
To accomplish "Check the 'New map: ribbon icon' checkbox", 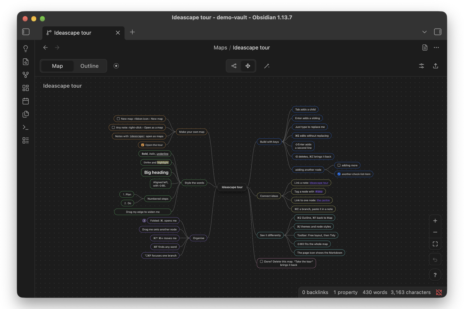I will [118, 119].
